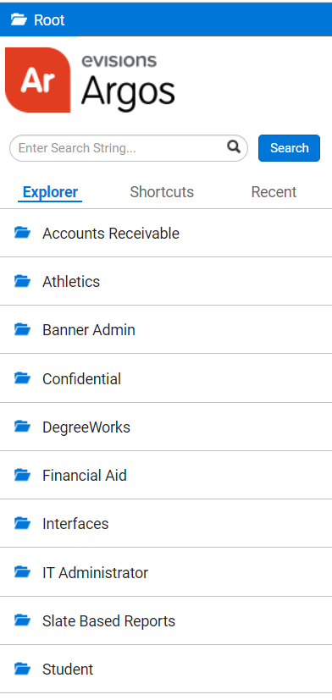
Task: Switch to the Recent tab
Action: click(274, 192)
